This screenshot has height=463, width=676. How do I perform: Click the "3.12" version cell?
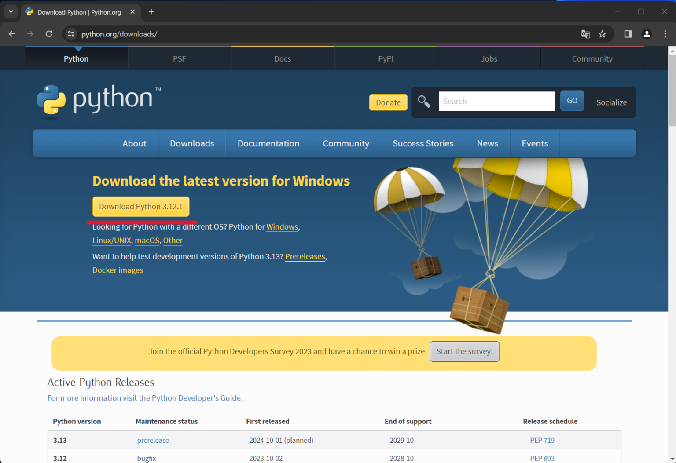coord(60,458)
